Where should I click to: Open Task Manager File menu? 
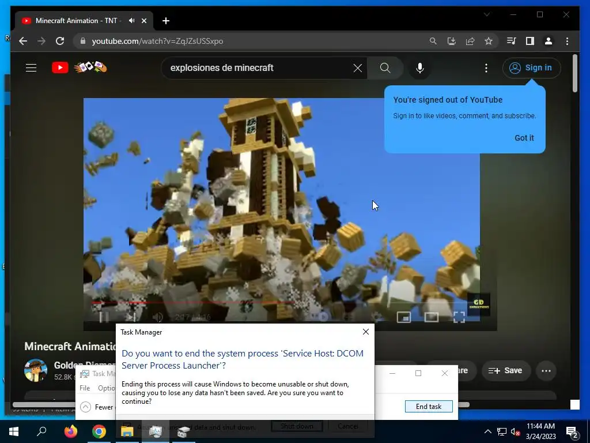click(x=85, y=388)
